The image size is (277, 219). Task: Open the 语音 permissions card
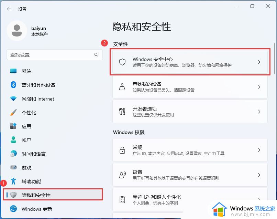[x=190, y=175]
